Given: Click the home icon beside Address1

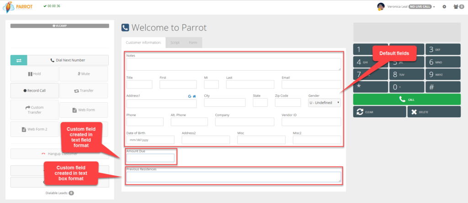Looking at the screenshot, I should [x=194, y=96].
